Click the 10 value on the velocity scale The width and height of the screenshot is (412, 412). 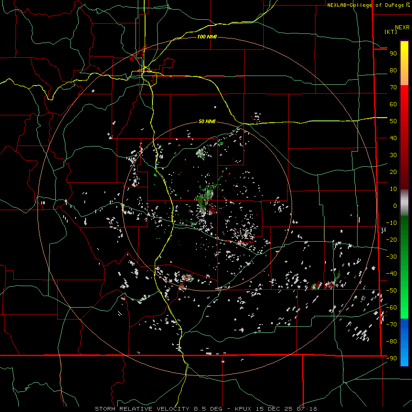click(393, 189)
